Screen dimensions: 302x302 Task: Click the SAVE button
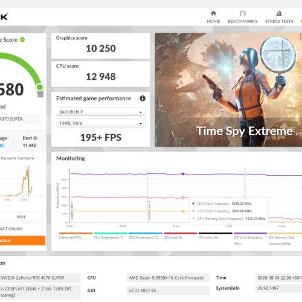coord(21,217)
